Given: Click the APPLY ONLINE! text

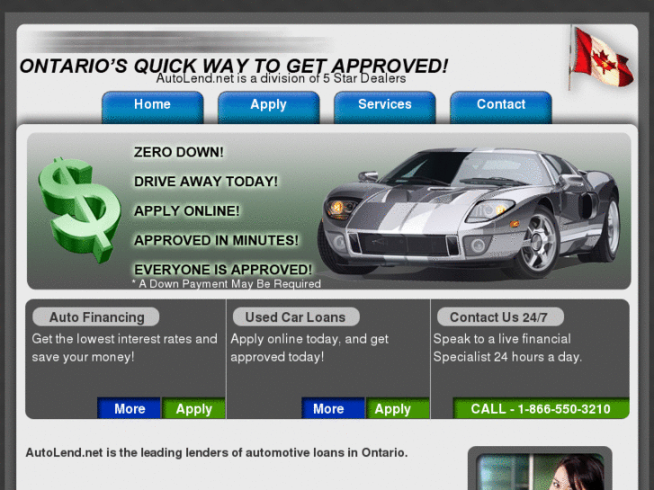Looking at the screenshot, I should coord(187,211).
